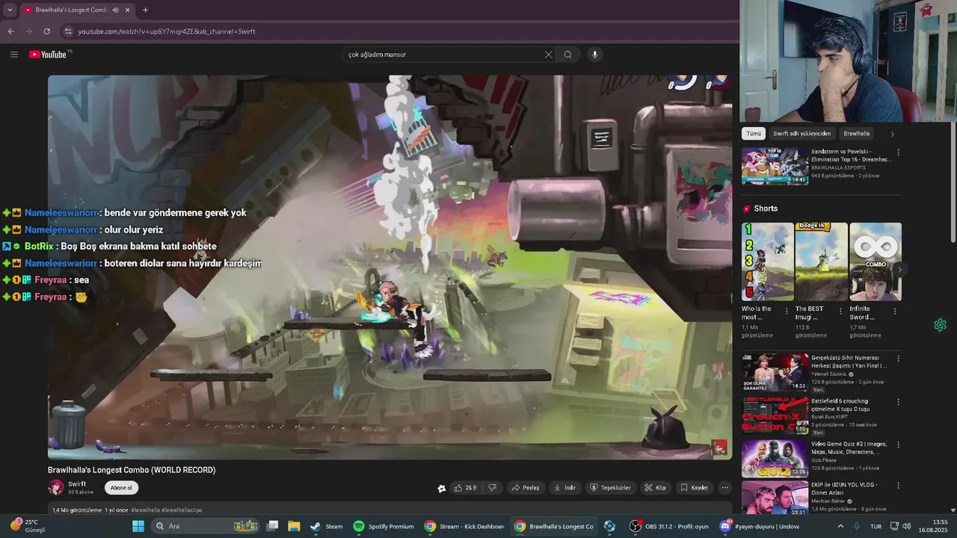The width and height of the screenshot is (957, 538).
Task: Click the taskbar Ara search box
Action: click(x=206, y=526)
